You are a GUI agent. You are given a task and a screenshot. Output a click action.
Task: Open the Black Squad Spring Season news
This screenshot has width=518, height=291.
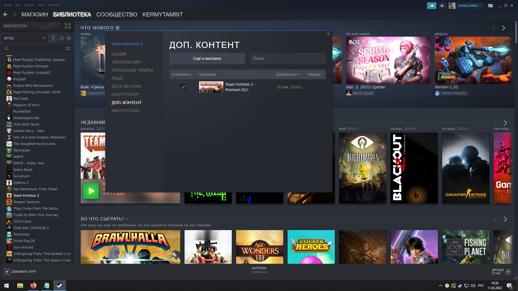click(x=388, y=60)
